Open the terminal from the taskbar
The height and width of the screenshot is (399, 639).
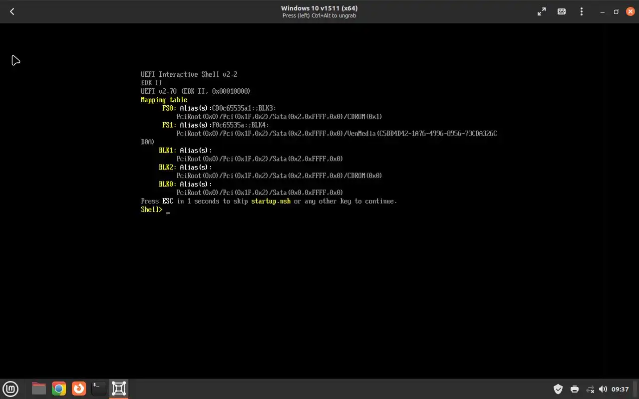tap(99, 389)
